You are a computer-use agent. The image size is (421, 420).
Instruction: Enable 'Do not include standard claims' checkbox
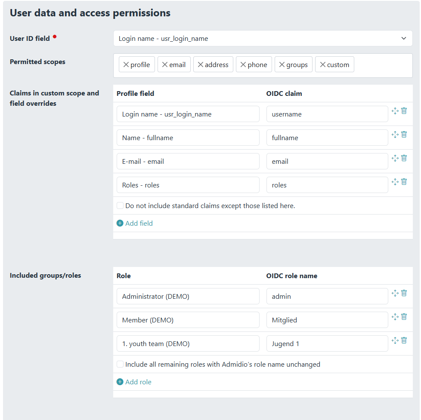click(120, 205)
